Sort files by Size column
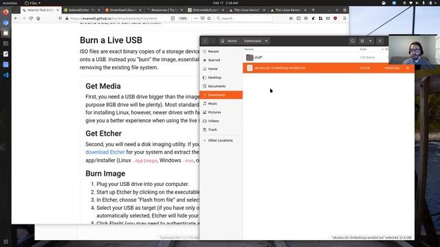 tap(363, 49)
